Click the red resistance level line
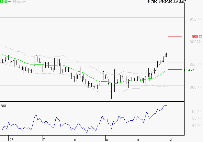The image size is (203, 142). [x=175, y=36]
